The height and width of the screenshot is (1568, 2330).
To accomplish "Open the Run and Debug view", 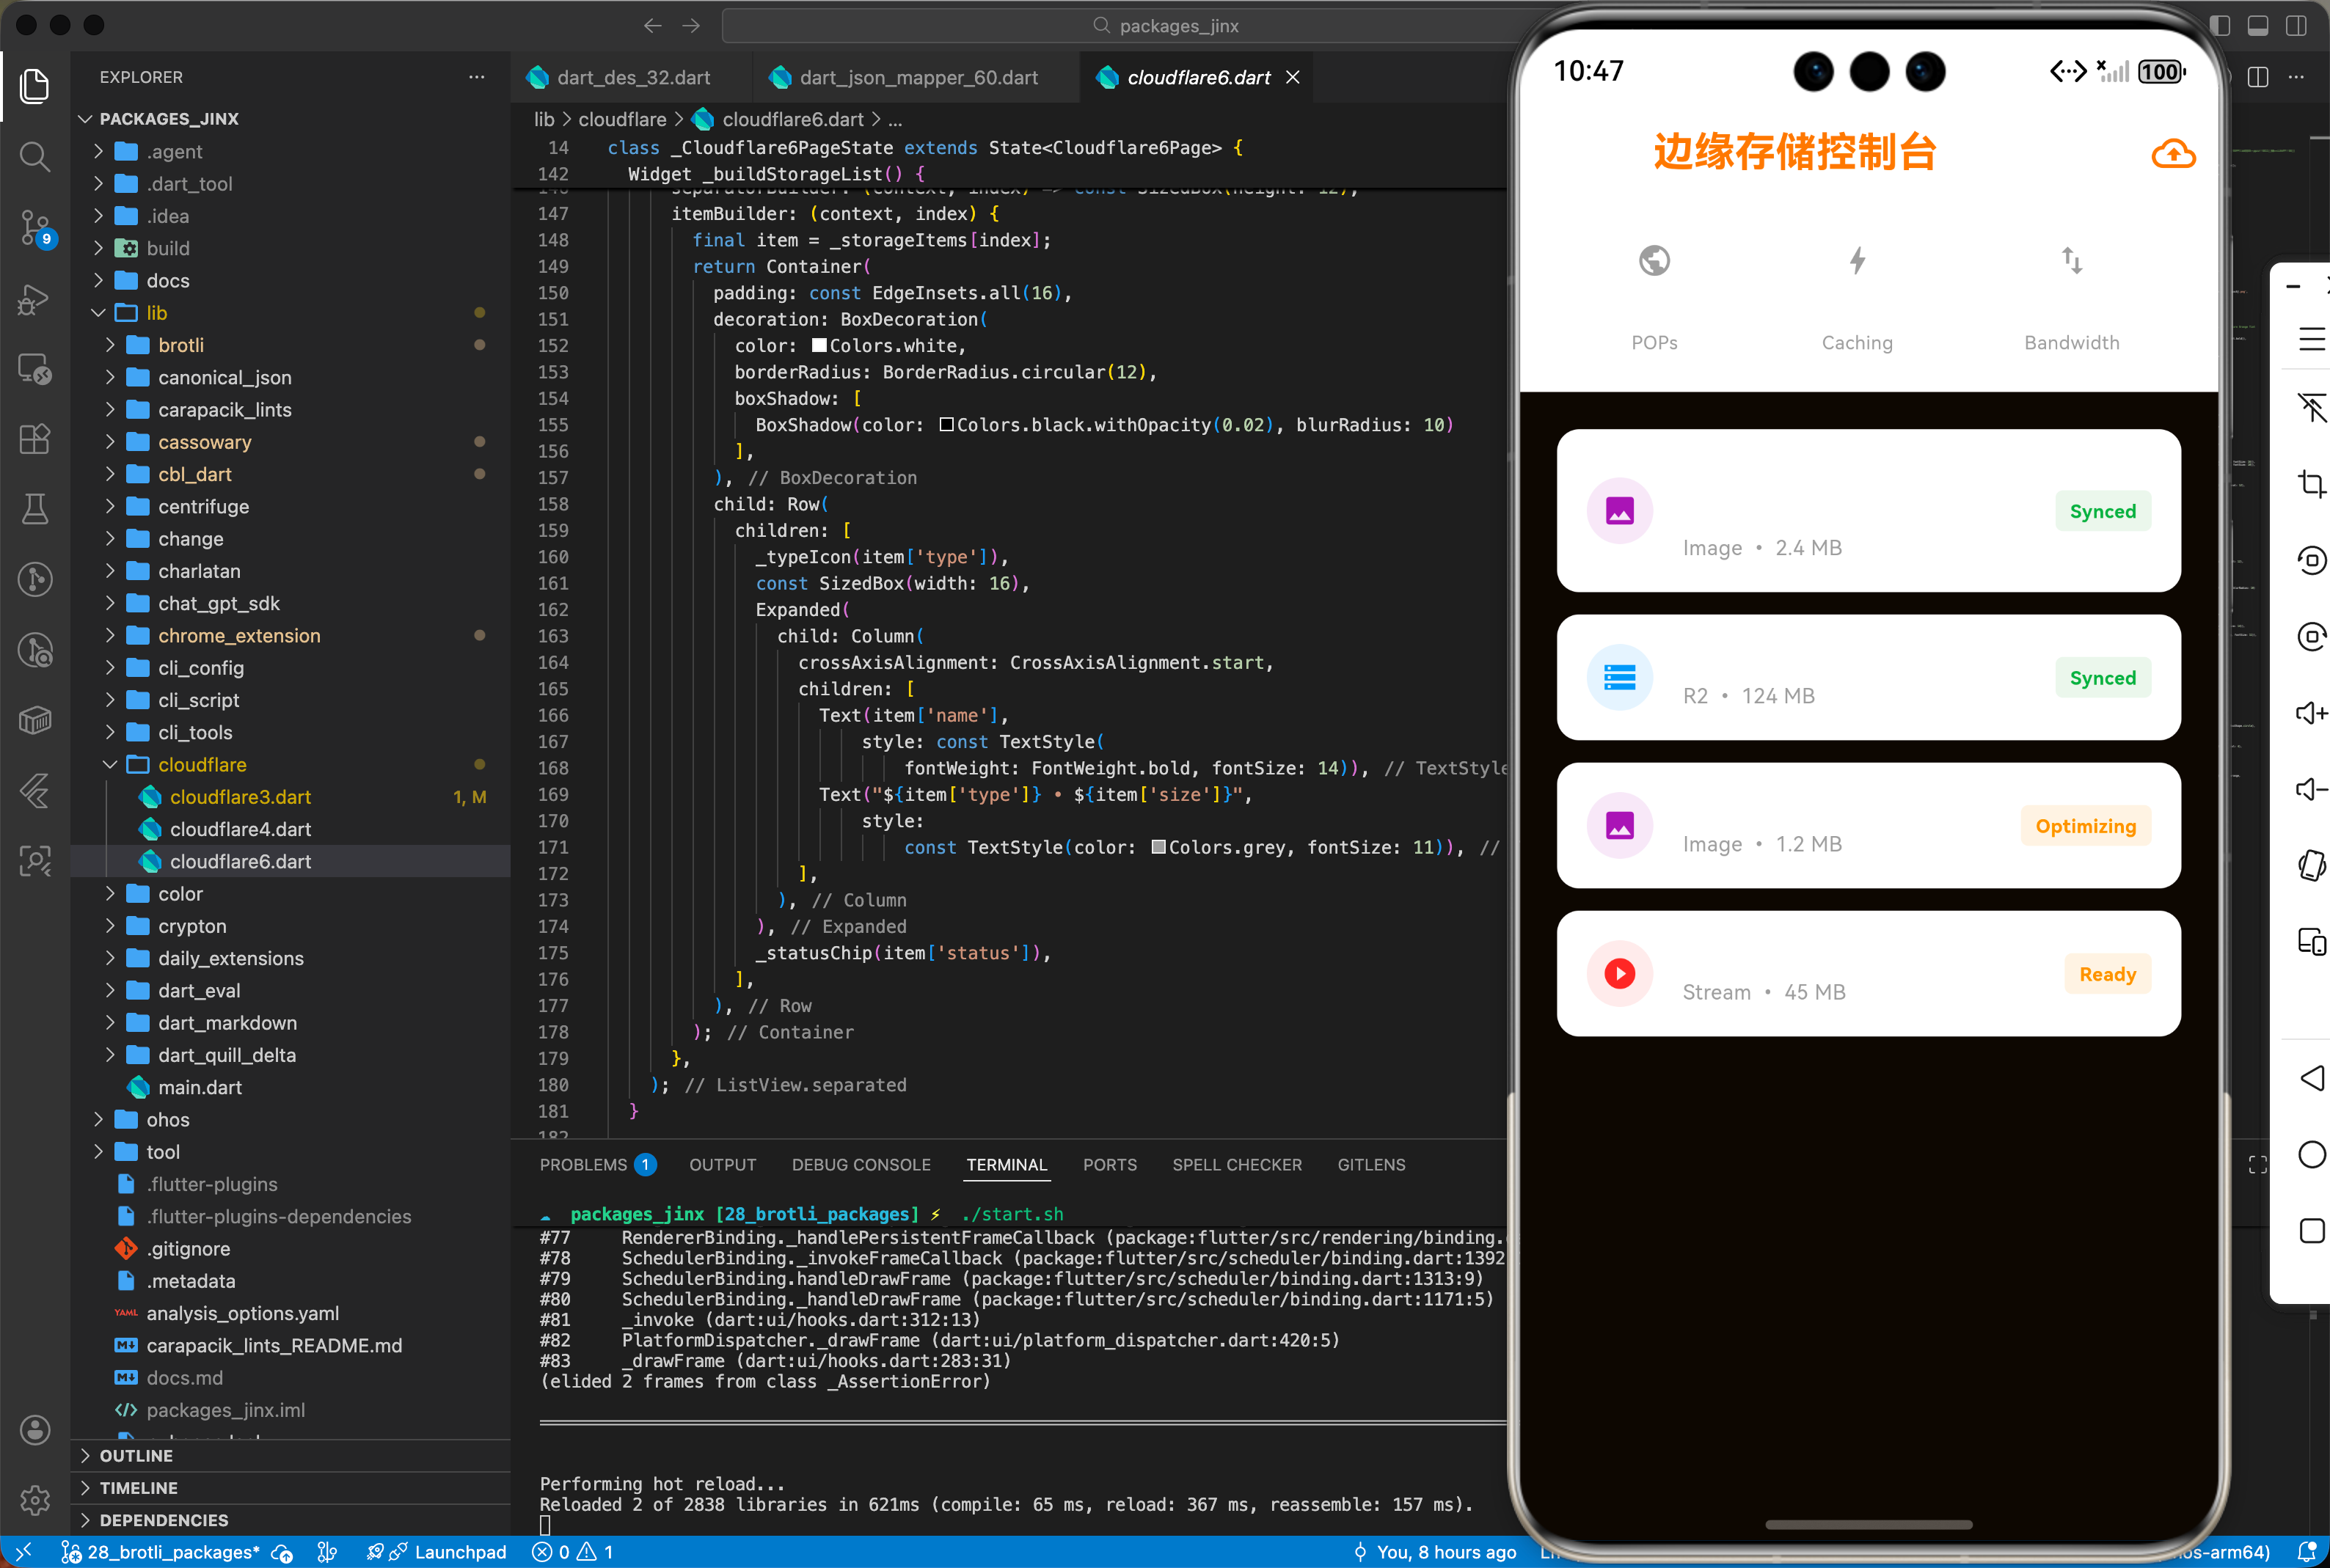I will pyautogui.click(x=35, y=299).
